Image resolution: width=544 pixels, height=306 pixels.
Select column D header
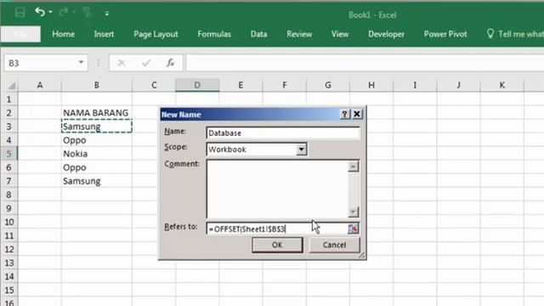pyautogui.click(x=197, y=85)
